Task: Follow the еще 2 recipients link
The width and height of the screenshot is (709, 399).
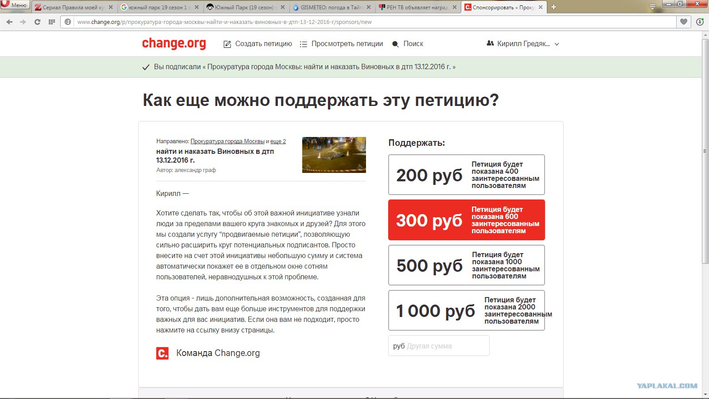Action: pos(278,141)
